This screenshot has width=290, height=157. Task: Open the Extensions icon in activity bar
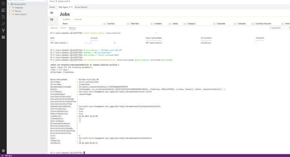(3, 37)
